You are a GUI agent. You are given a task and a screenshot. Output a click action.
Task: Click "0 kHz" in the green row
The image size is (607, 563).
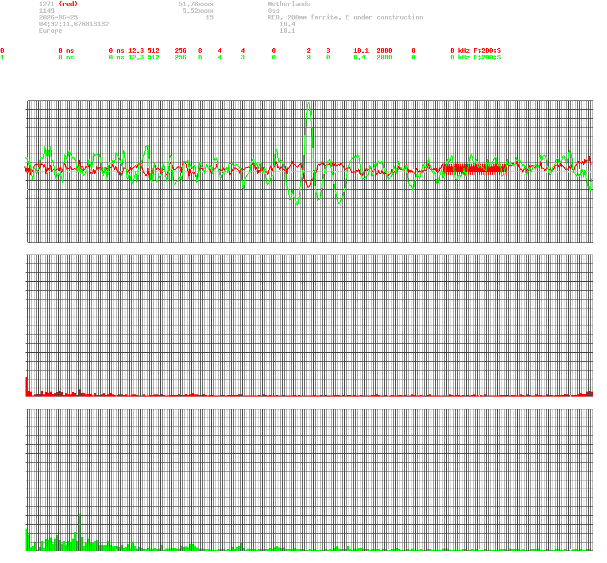tap(460, 57)
